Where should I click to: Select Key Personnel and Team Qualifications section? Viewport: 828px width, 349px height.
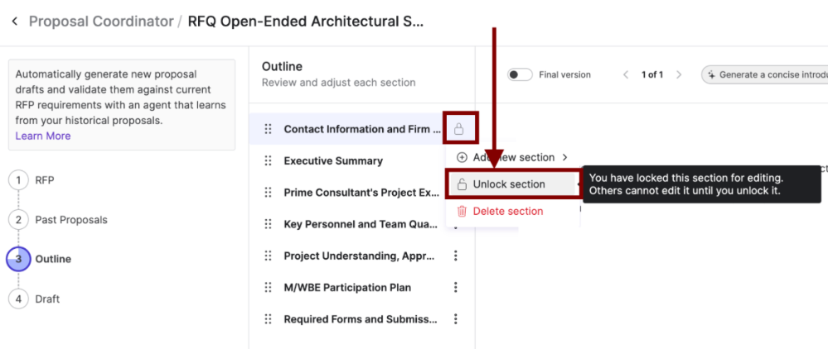[x=361, y=224]
